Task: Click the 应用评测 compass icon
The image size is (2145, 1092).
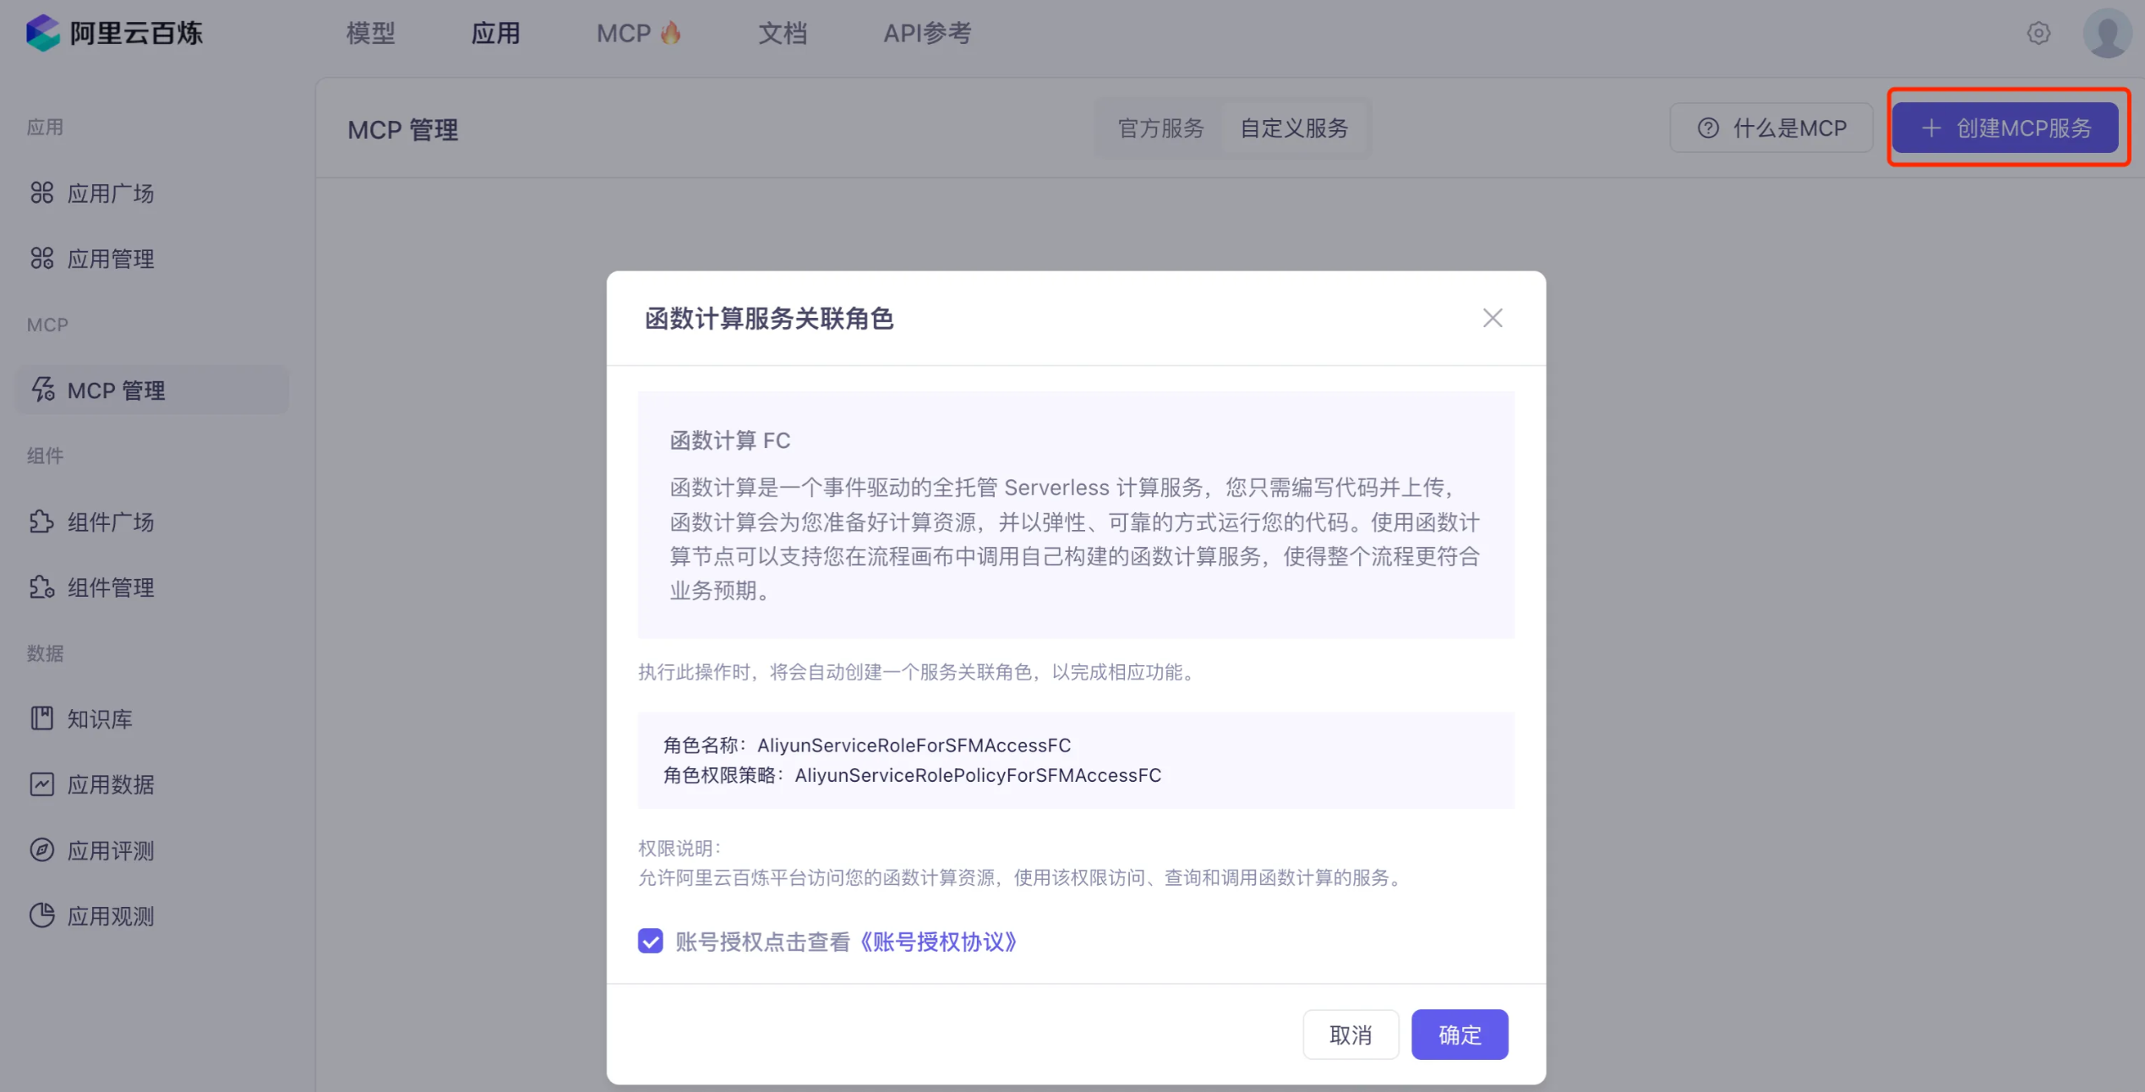Action: click(x=41, y=850)
